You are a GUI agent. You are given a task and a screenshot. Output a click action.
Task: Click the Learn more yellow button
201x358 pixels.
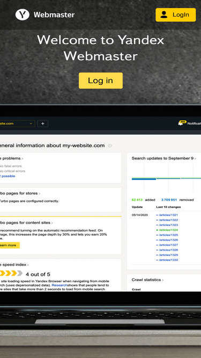[10, 245]
